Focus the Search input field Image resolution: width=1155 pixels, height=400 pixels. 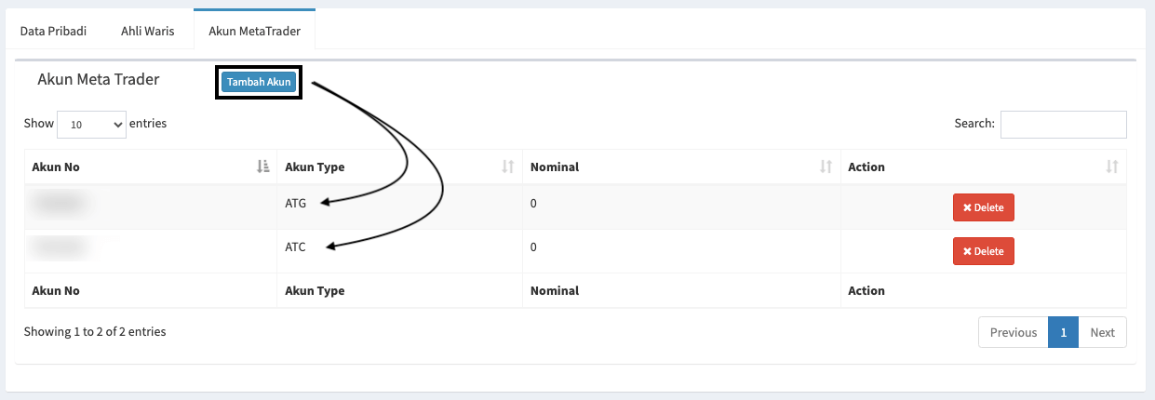tap(1063, 124)
